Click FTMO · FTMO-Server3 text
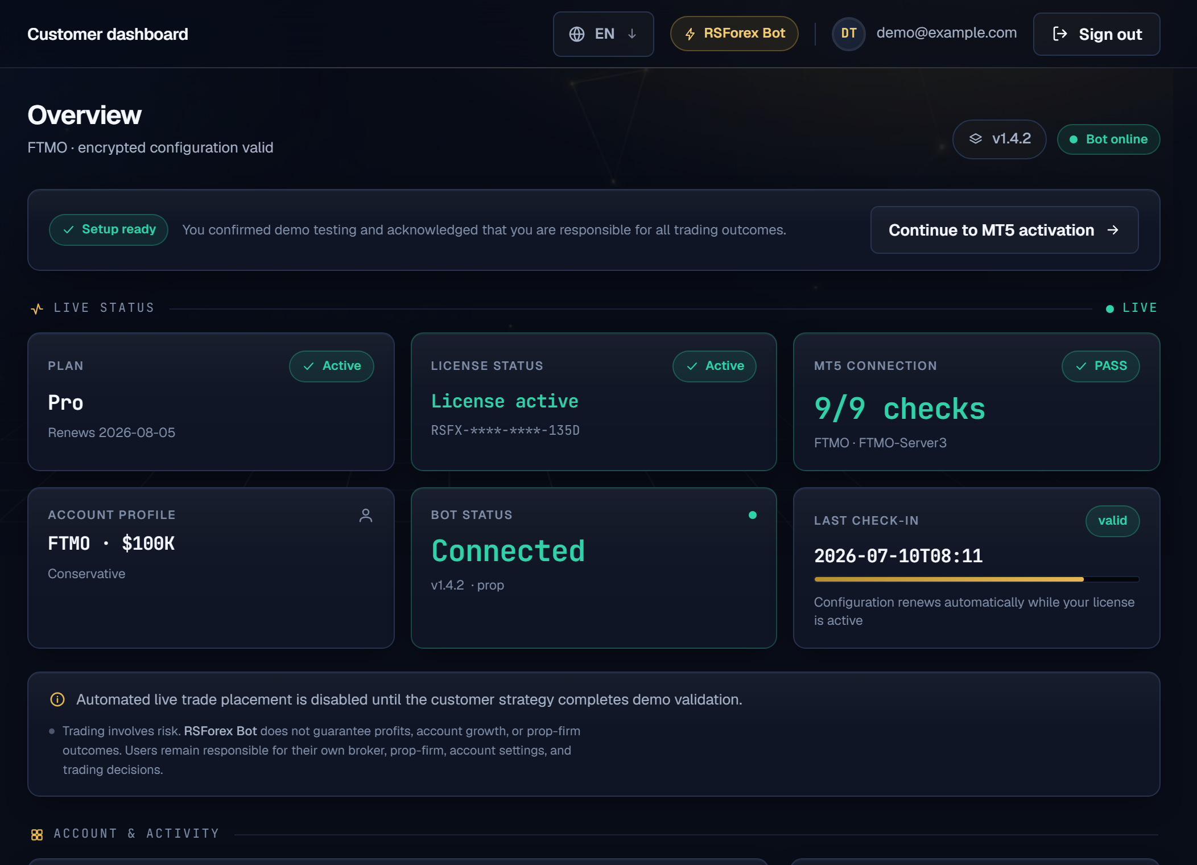 (x=880, y=443)
